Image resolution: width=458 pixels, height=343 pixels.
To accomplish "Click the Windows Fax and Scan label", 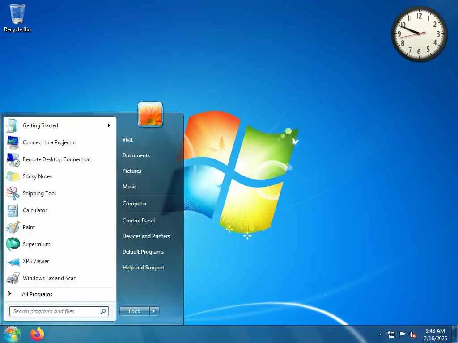I will [49, 278].
